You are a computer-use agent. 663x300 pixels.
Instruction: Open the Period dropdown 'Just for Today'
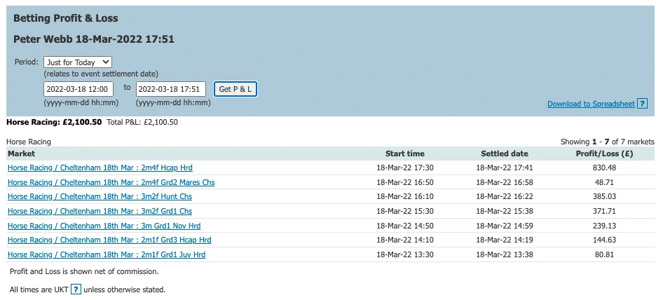78,62
